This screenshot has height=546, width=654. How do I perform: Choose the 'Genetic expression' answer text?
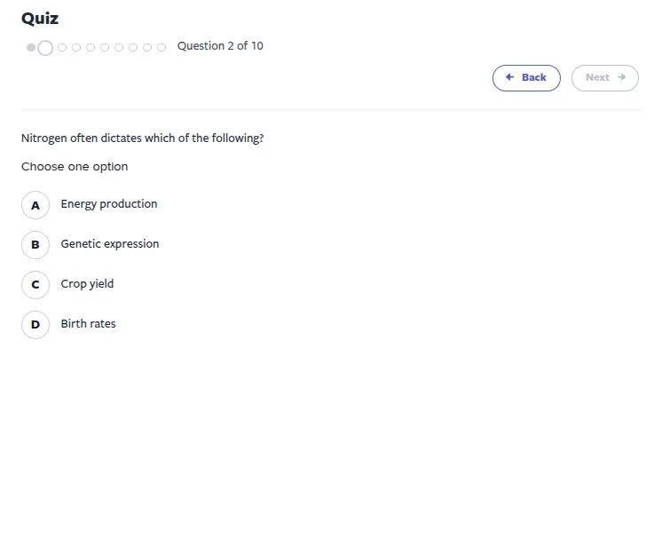tap(110, 244)
